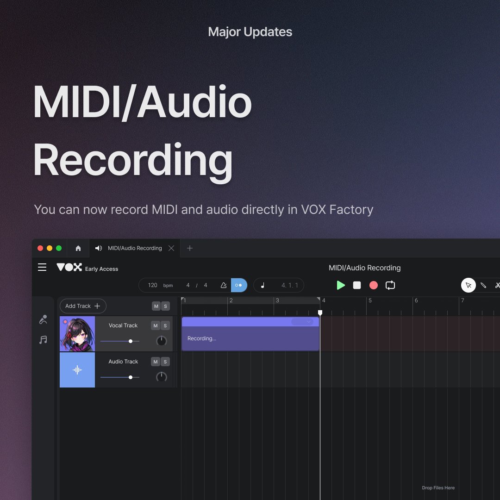This screenshot has height=500, width=500.
Task: Open the hamburger menu
Action: point(42,267)
